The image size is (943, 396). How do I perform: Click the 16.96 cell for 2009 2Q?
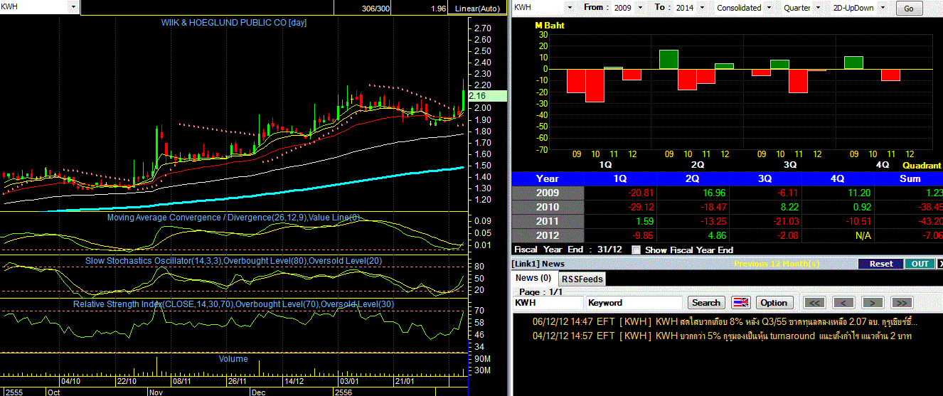click(693, 193)
